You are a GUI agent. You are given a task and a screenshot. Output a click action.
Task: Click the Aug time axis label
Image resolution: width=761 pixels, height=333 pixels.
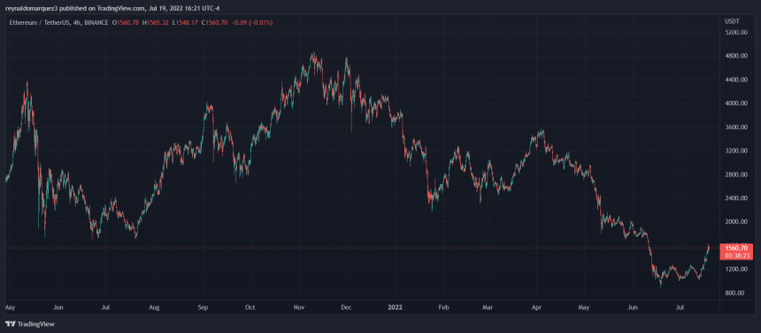(x=154, y=307)
